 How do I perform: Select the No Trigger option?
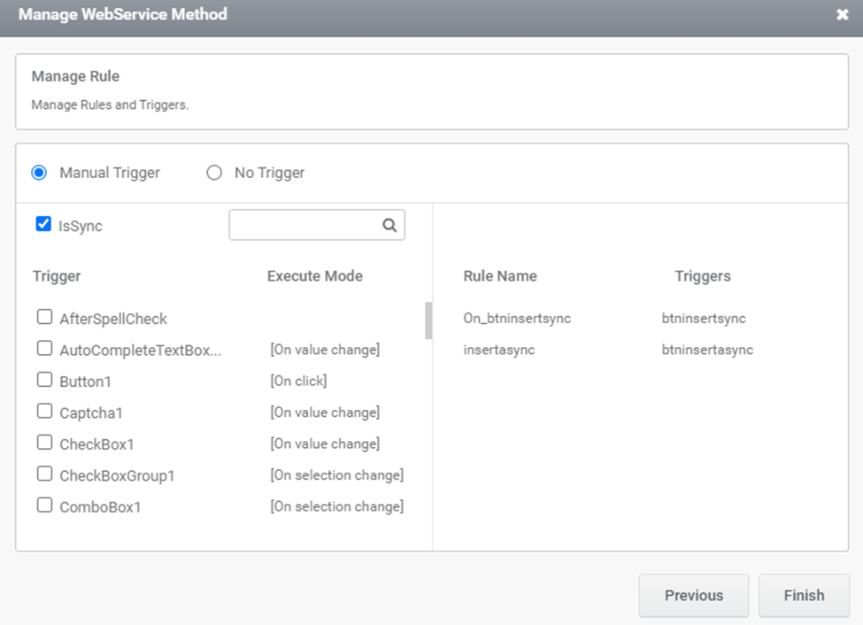[x=214, y=173]
